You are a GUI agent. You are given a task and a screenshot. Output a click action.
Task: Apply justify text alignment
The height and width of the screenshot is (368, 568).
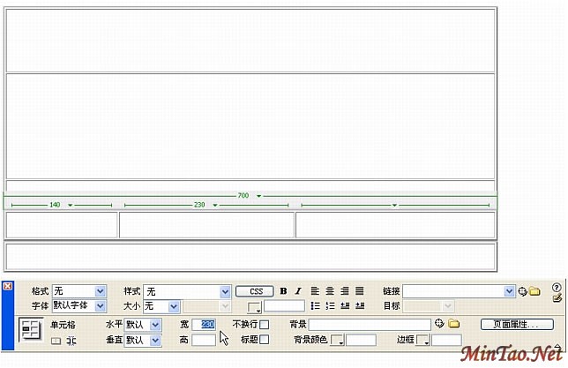tap(360, 291)
